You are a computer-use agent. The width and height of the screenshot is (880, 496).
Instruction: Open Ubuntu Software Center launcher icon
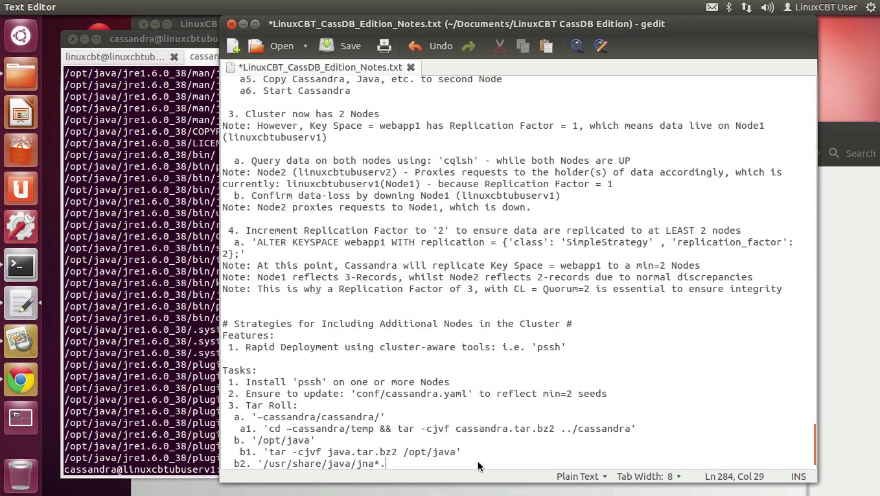21,150
